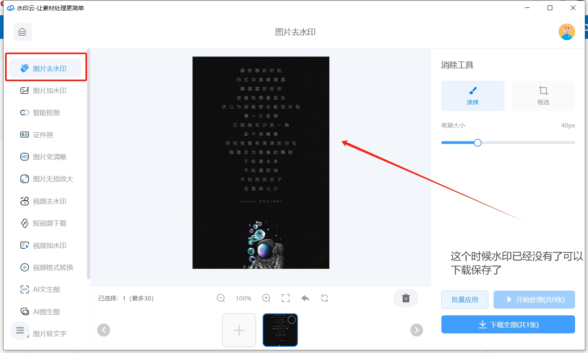
Task: Collapse sidebar with bottom menu icon
Action: click(20, 331)
